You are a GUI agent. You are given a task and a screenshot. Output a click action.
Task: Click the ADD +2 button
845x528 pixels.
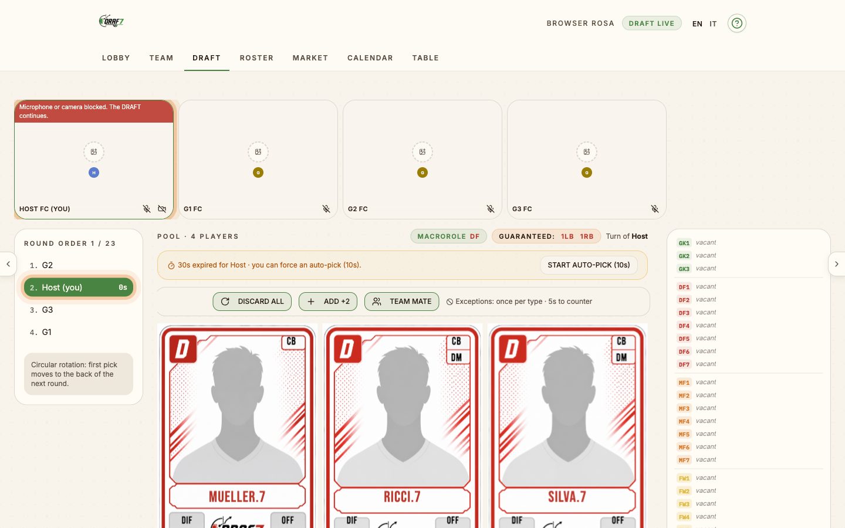coord(328,302)
